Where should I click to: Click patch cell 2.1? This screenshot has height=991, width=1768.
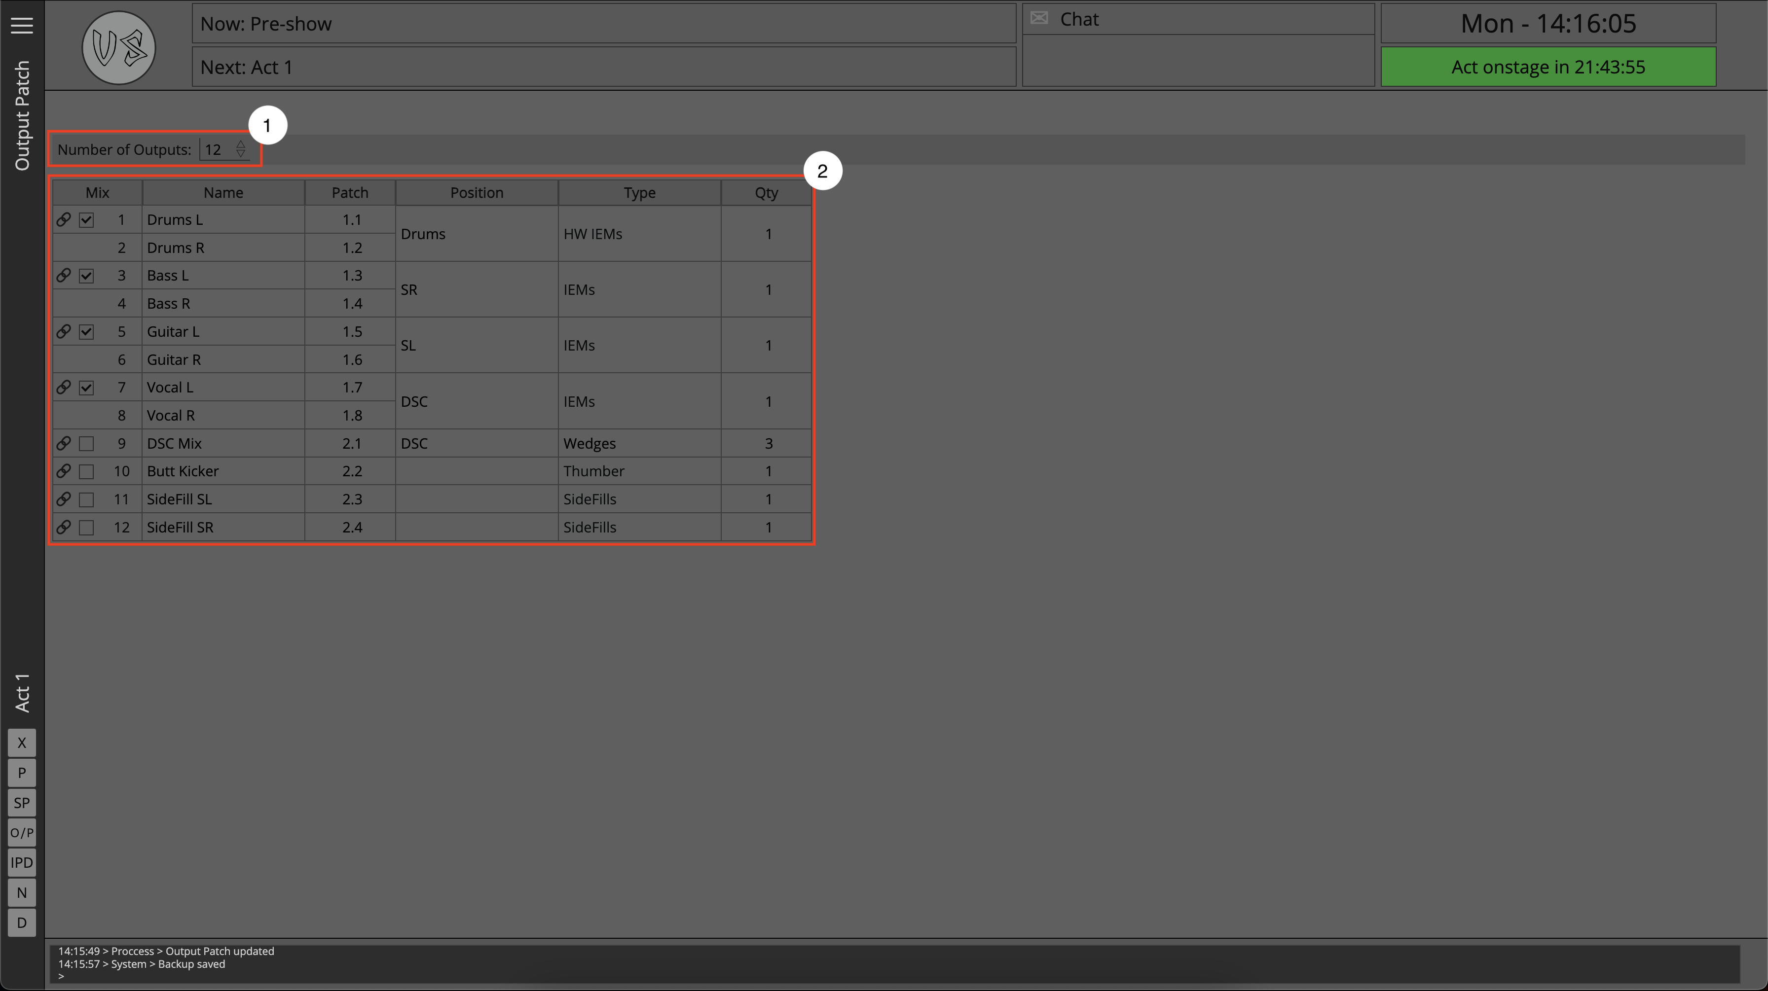point(350,443)
